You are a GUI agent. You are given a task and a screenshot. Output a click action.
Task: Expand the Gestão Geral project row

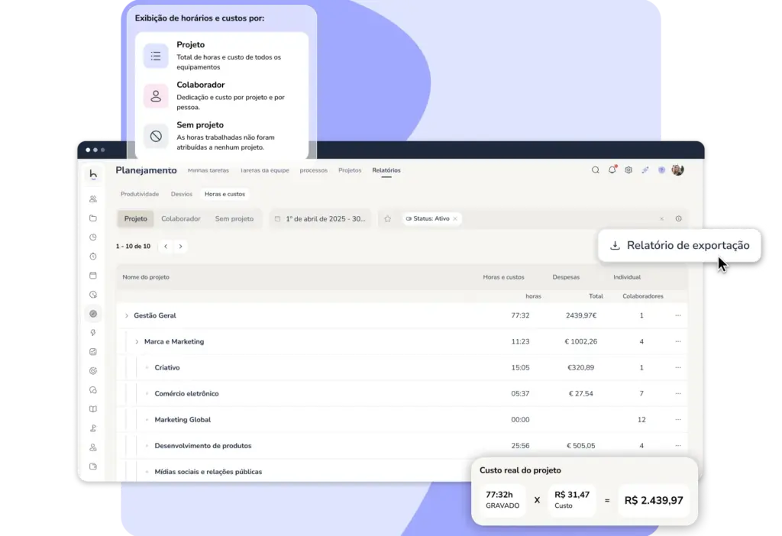(x=127, y=315)
